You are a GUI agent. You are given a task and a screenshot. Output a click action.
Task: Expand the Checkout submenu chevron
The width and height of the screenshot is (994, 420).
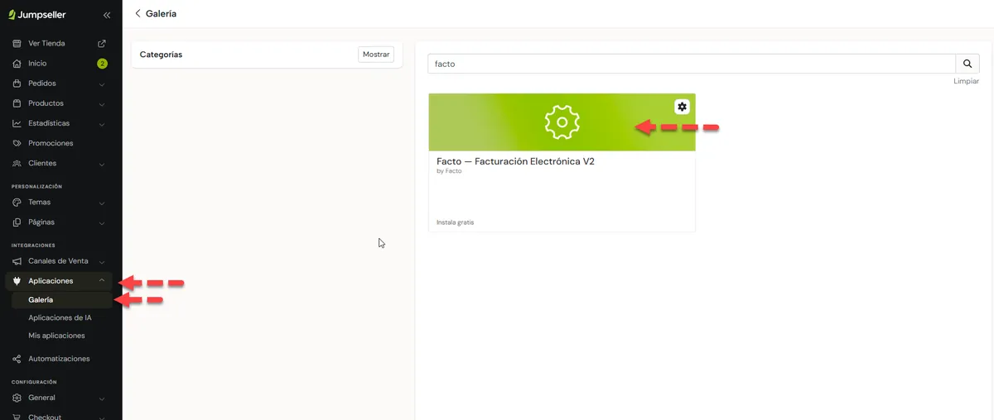click(102, 417)
